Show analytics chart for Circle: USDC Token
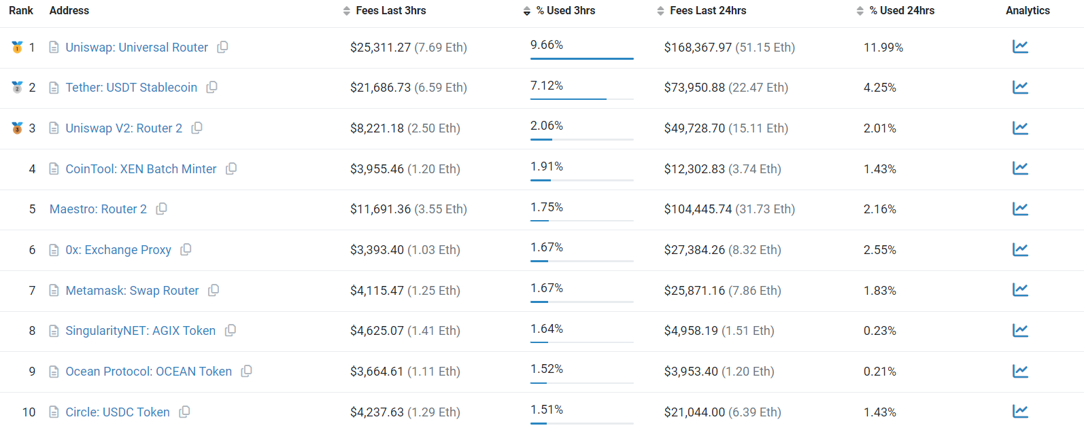The height and width of the screenshot is (430, 1084). [x=1019, y=412]
